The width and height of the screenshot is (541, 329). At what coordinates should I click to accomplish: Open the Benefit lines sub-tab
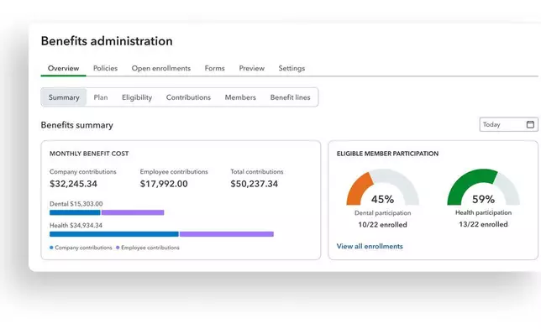pos(290,97)
